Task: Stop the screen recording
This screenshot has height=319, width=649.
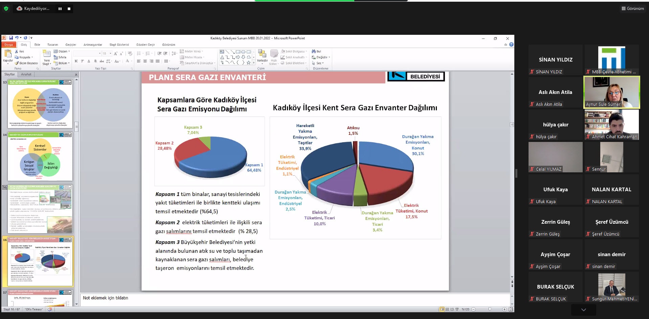Action: pos(69,9)
